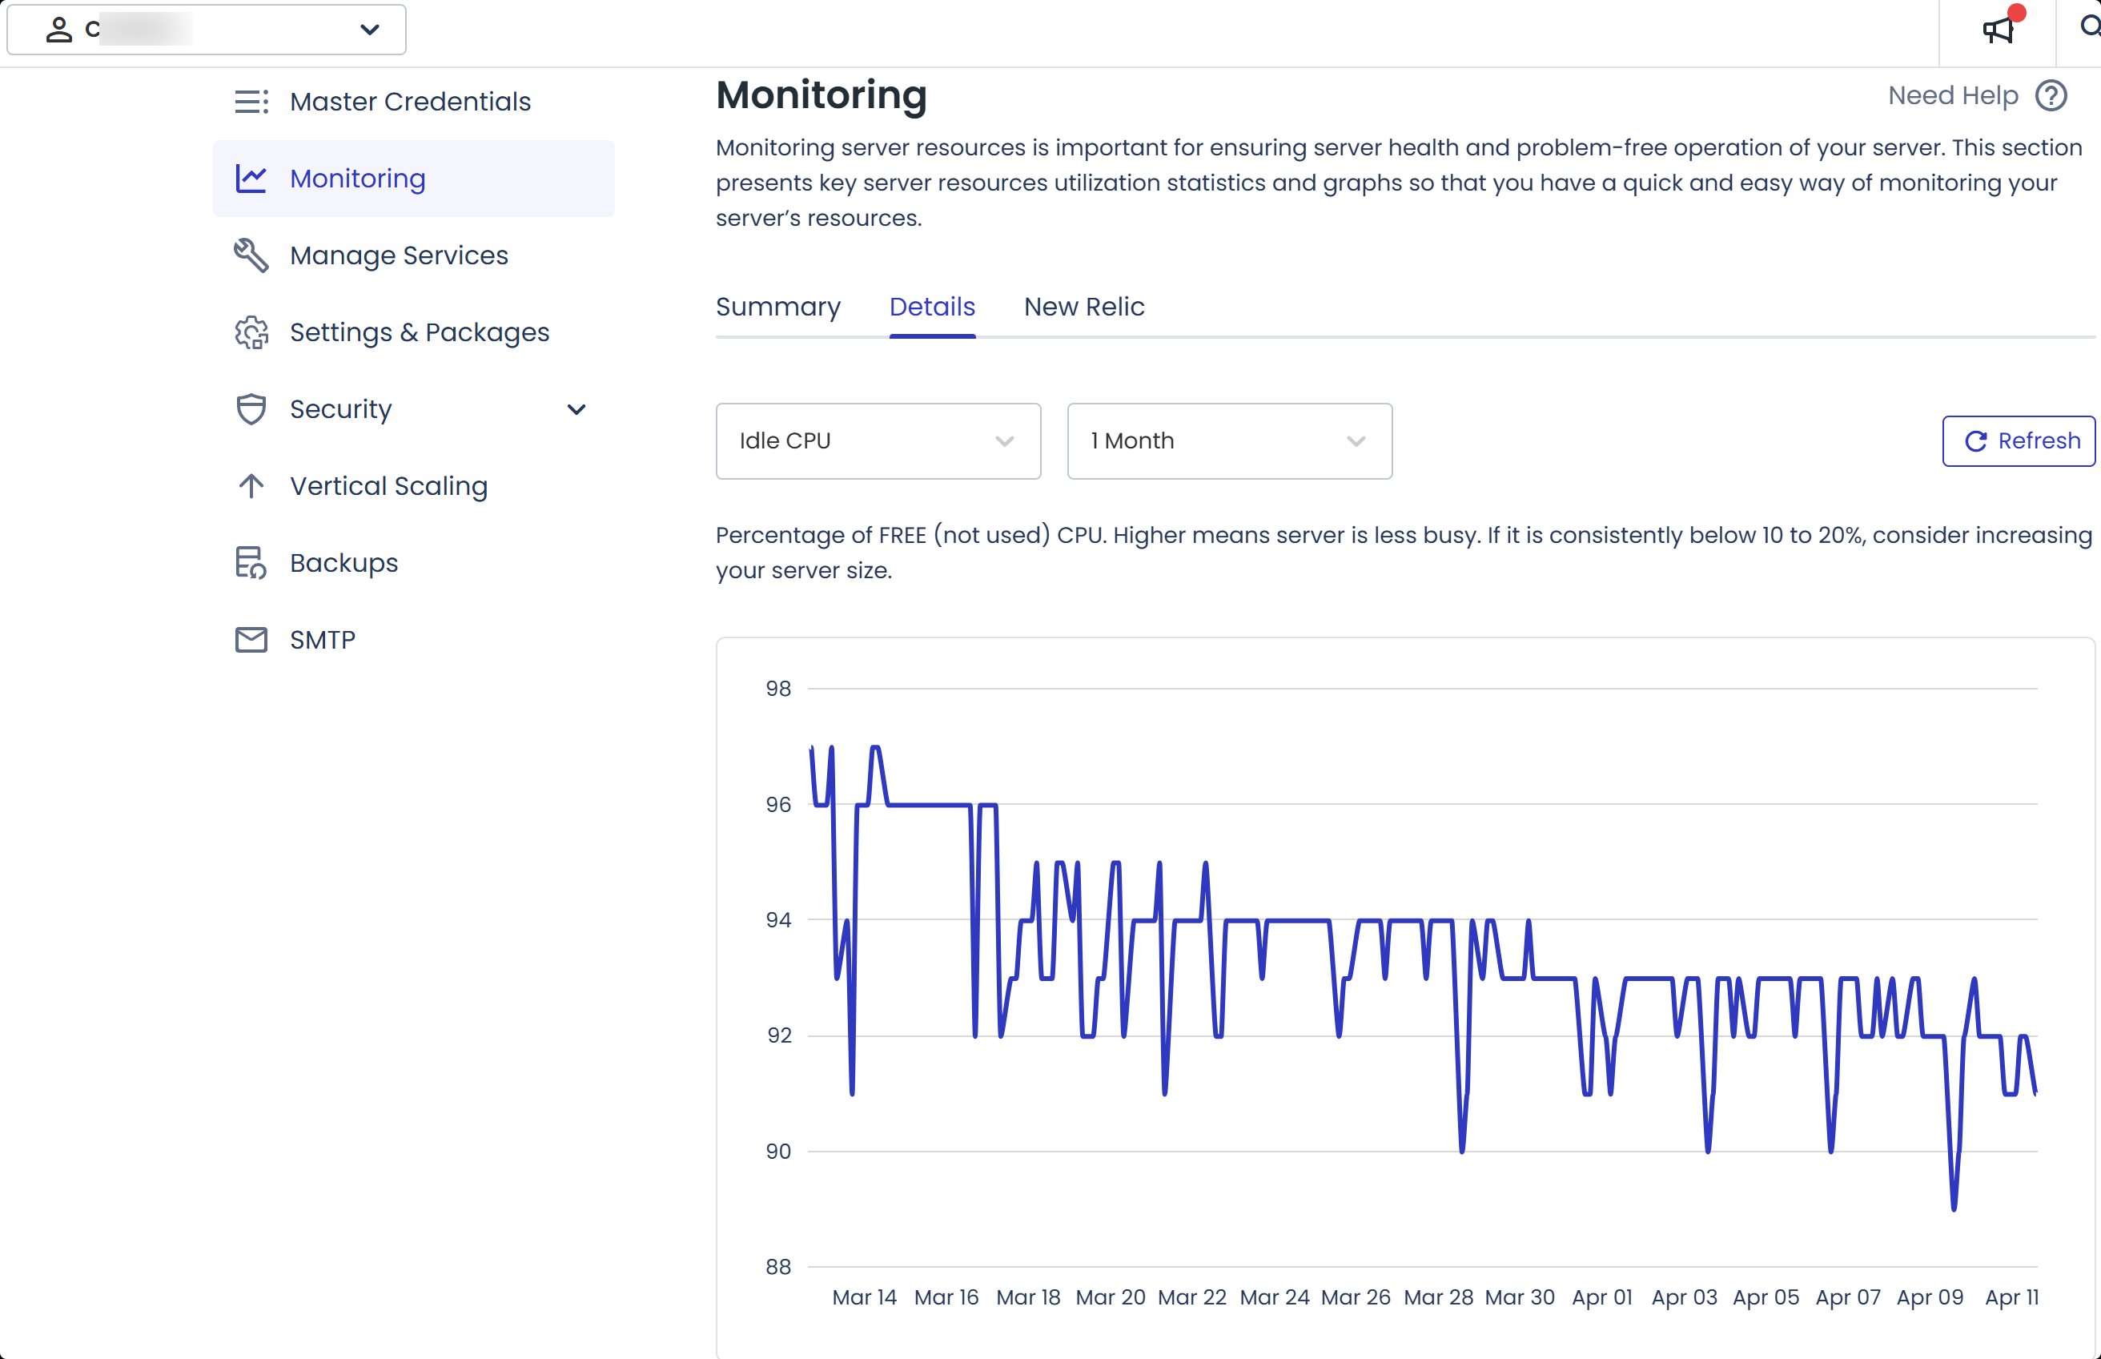Viewport: 2101px width, 1359px height.
Task: Click the Vertical Scaling arrow icon
Action: tap(251, 486)
